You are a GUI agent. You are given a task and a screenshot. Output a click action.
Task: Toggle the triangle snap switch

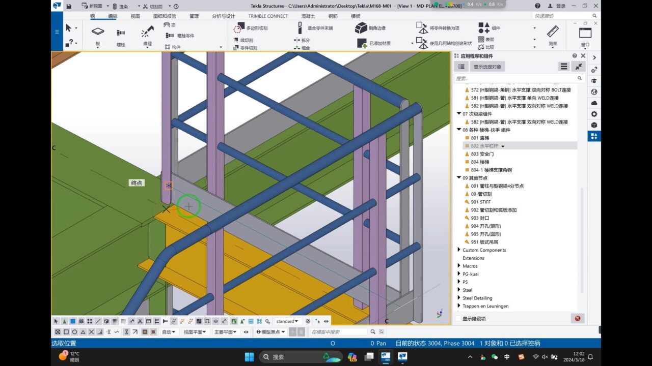[83, 332]
